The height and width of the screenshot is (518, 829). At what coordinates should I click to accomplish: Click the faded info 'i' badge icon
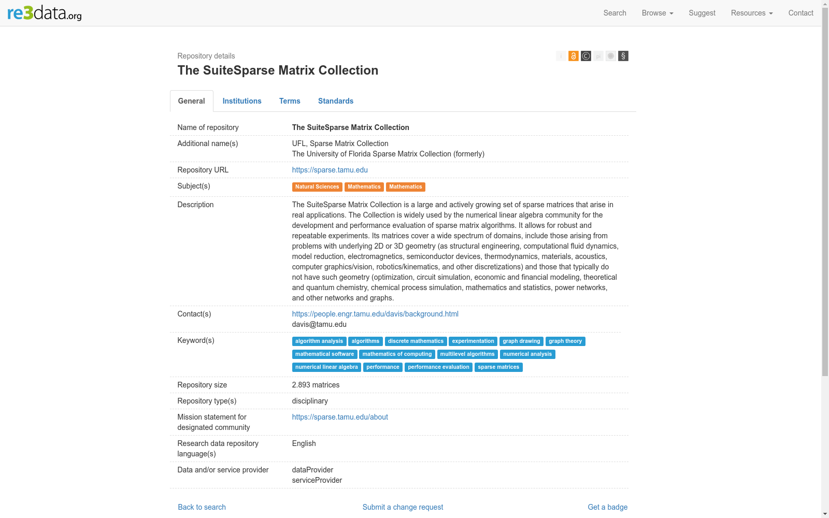[561, 56]
